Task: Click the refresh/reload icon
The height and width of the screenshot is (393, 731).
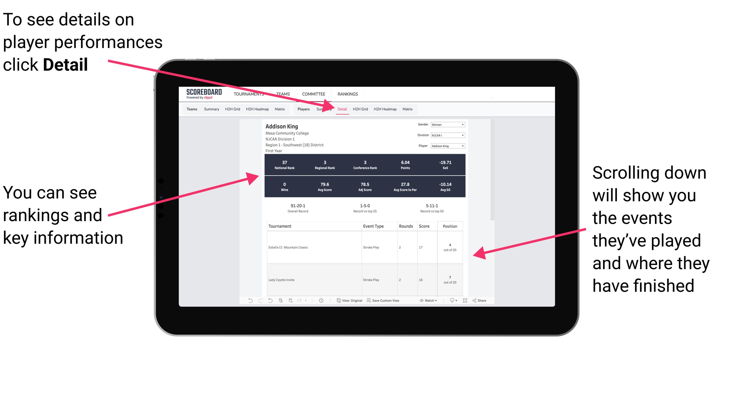Action: pos(280,304)
